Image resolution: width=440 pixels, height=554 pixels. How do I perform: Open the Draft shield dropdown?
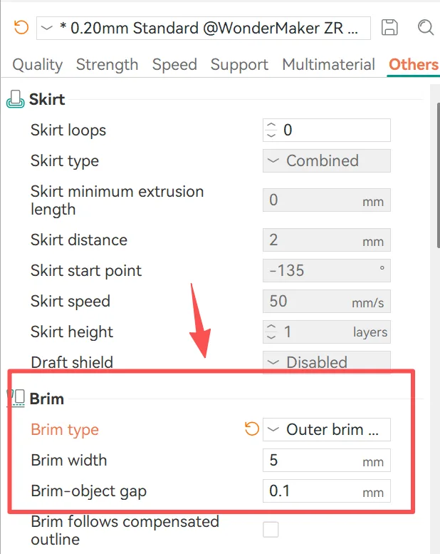coord(327,362)
